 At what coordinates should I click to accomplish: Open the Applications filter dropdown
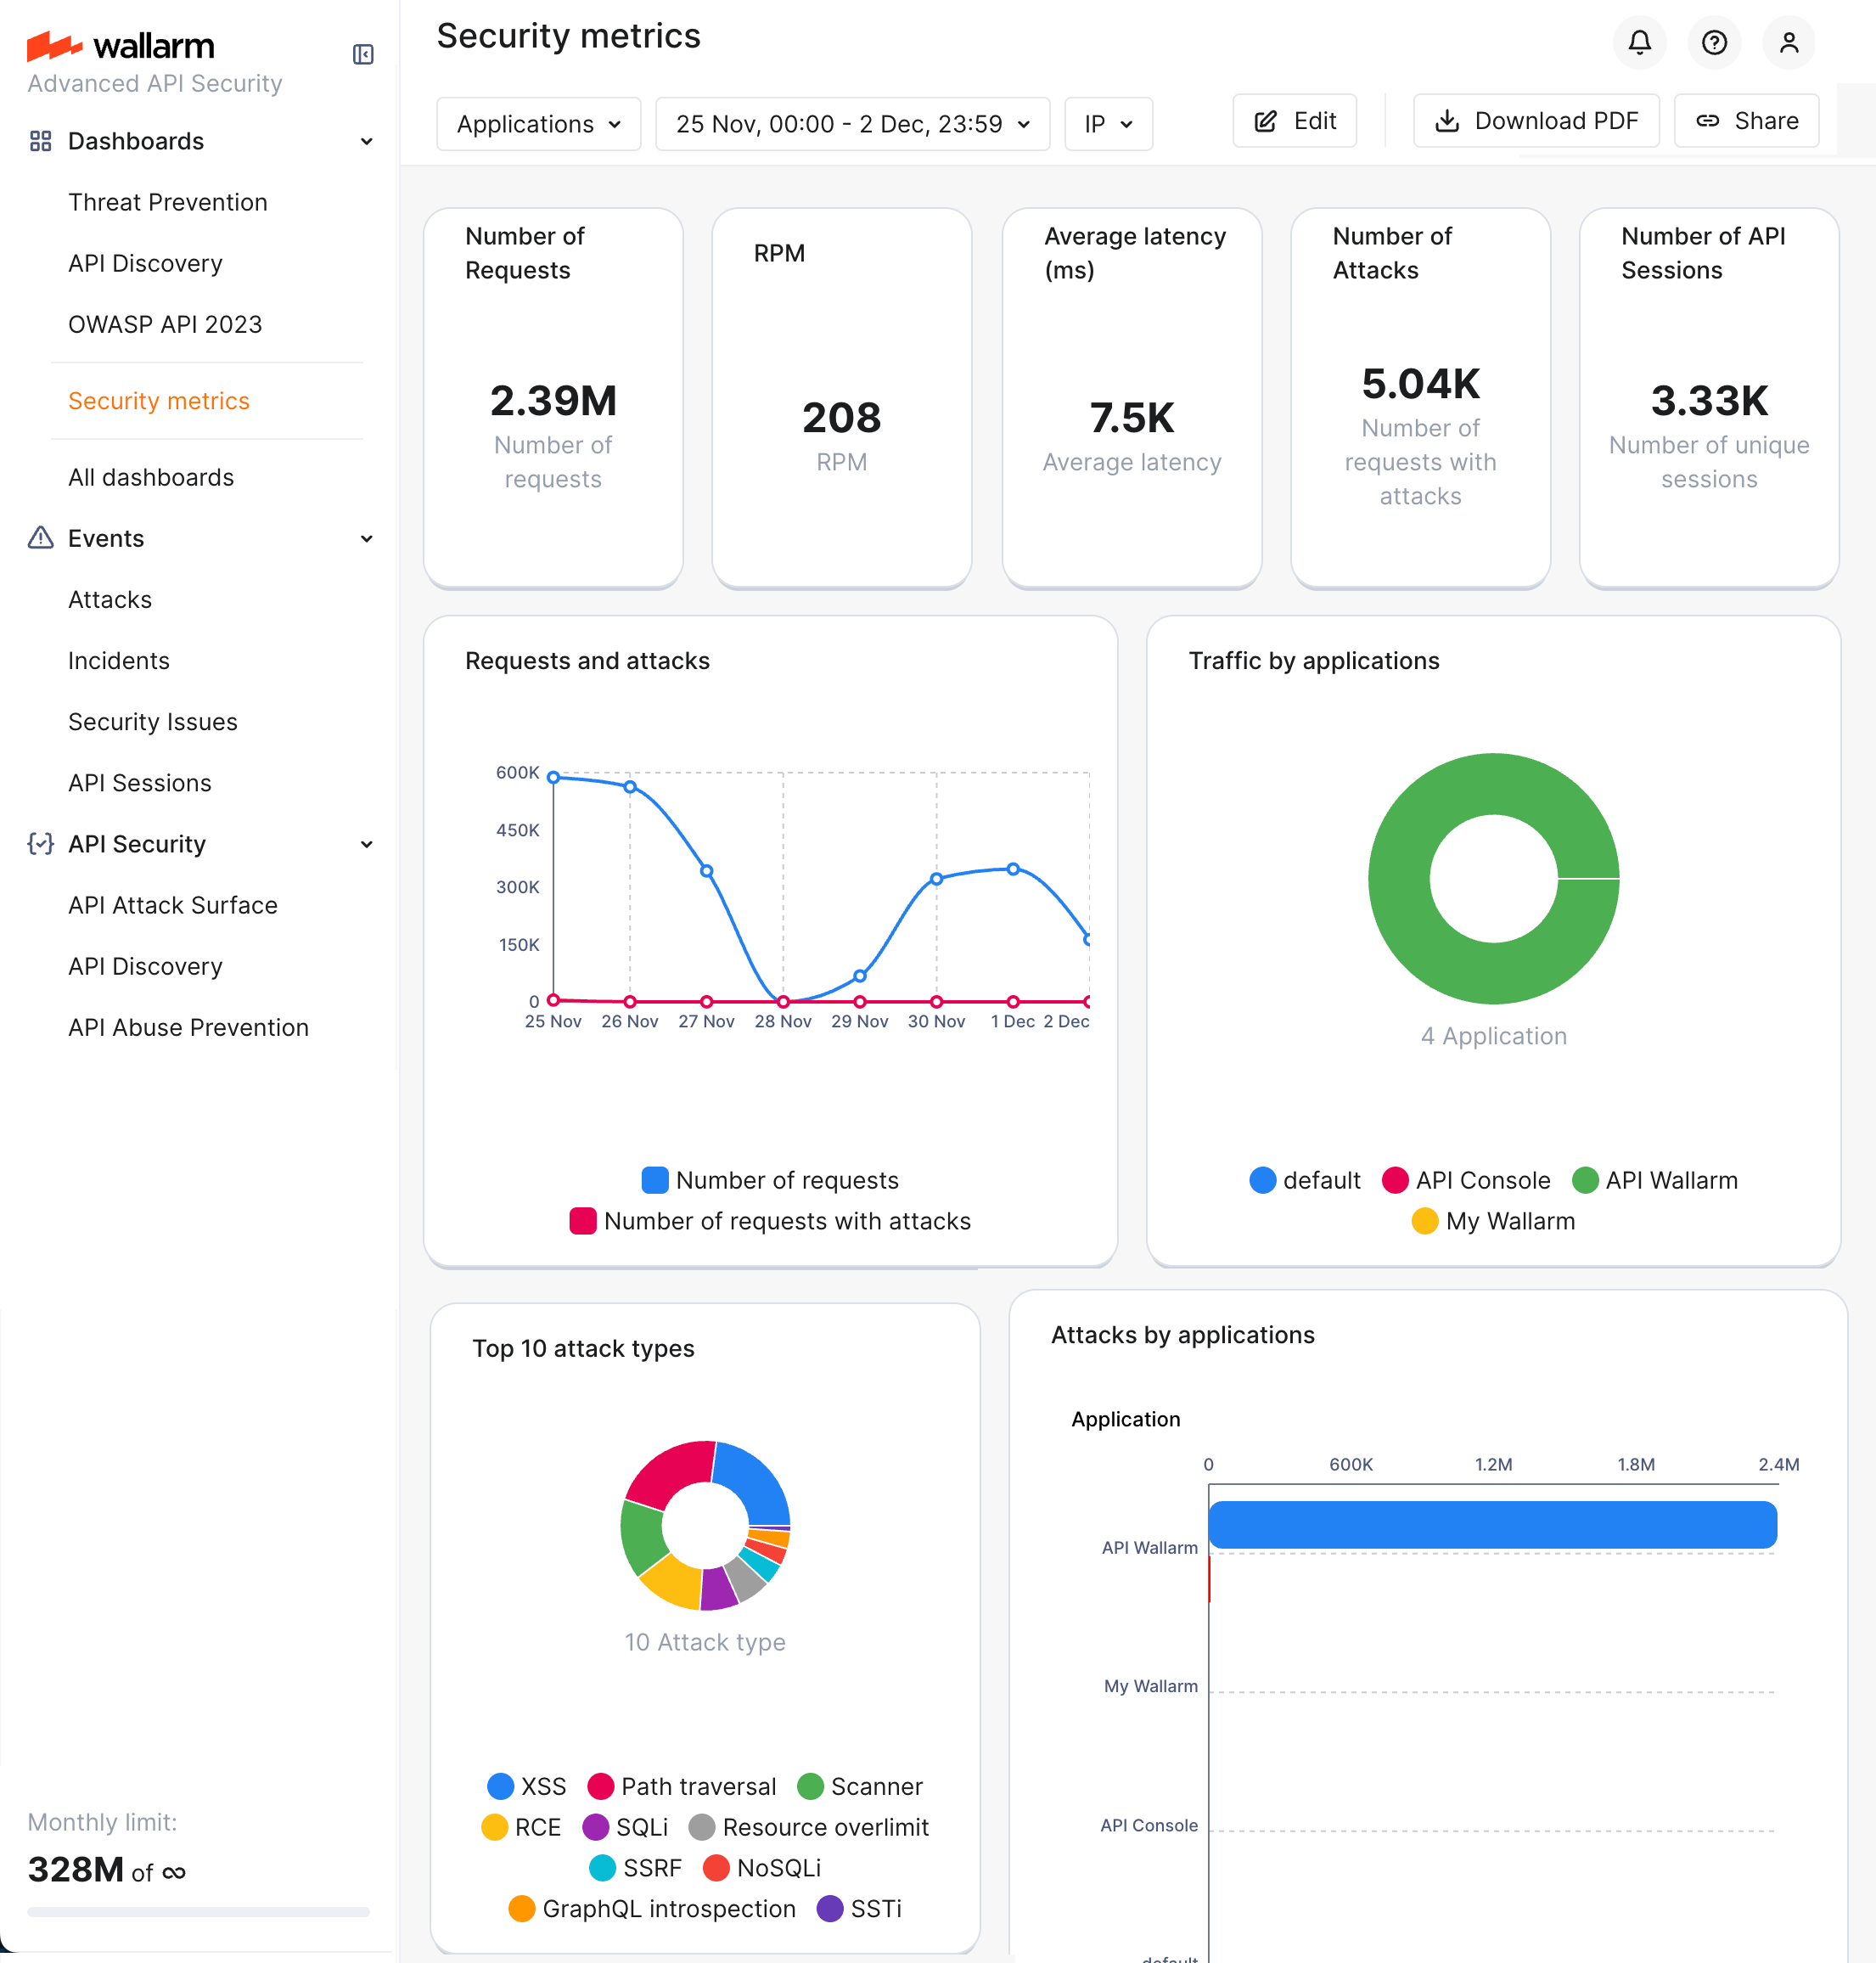[538, 124]
